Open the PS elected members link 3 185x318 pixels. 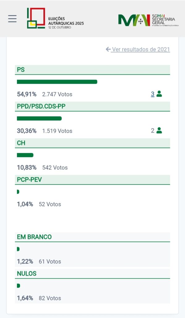point(153,94)
